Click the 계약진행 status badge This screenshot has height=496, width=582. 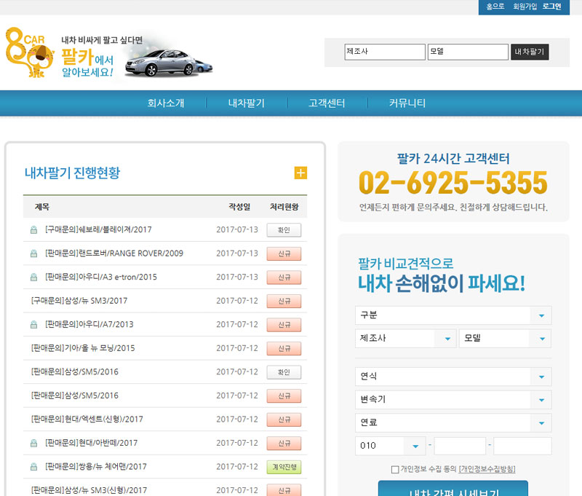284,467
